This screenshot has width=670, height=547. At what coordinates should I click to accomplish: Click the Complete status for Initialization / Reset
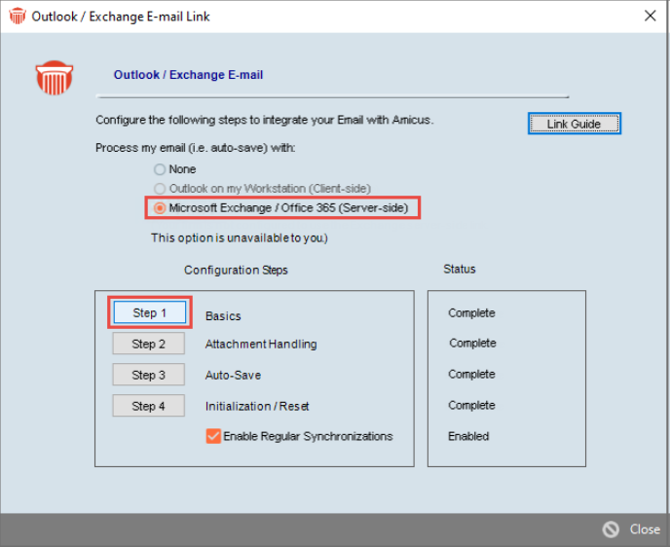471,405
